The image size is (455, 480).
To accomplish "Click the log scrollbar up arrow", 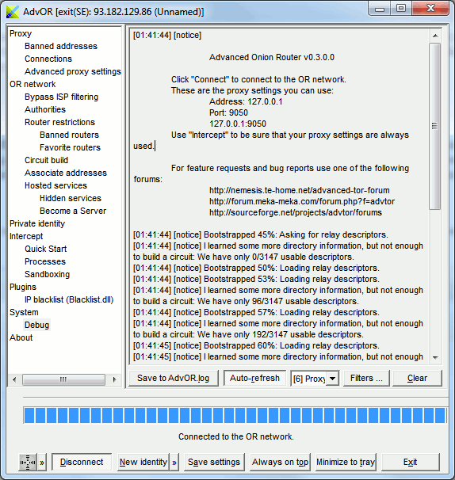I will (x=435, y=36).
